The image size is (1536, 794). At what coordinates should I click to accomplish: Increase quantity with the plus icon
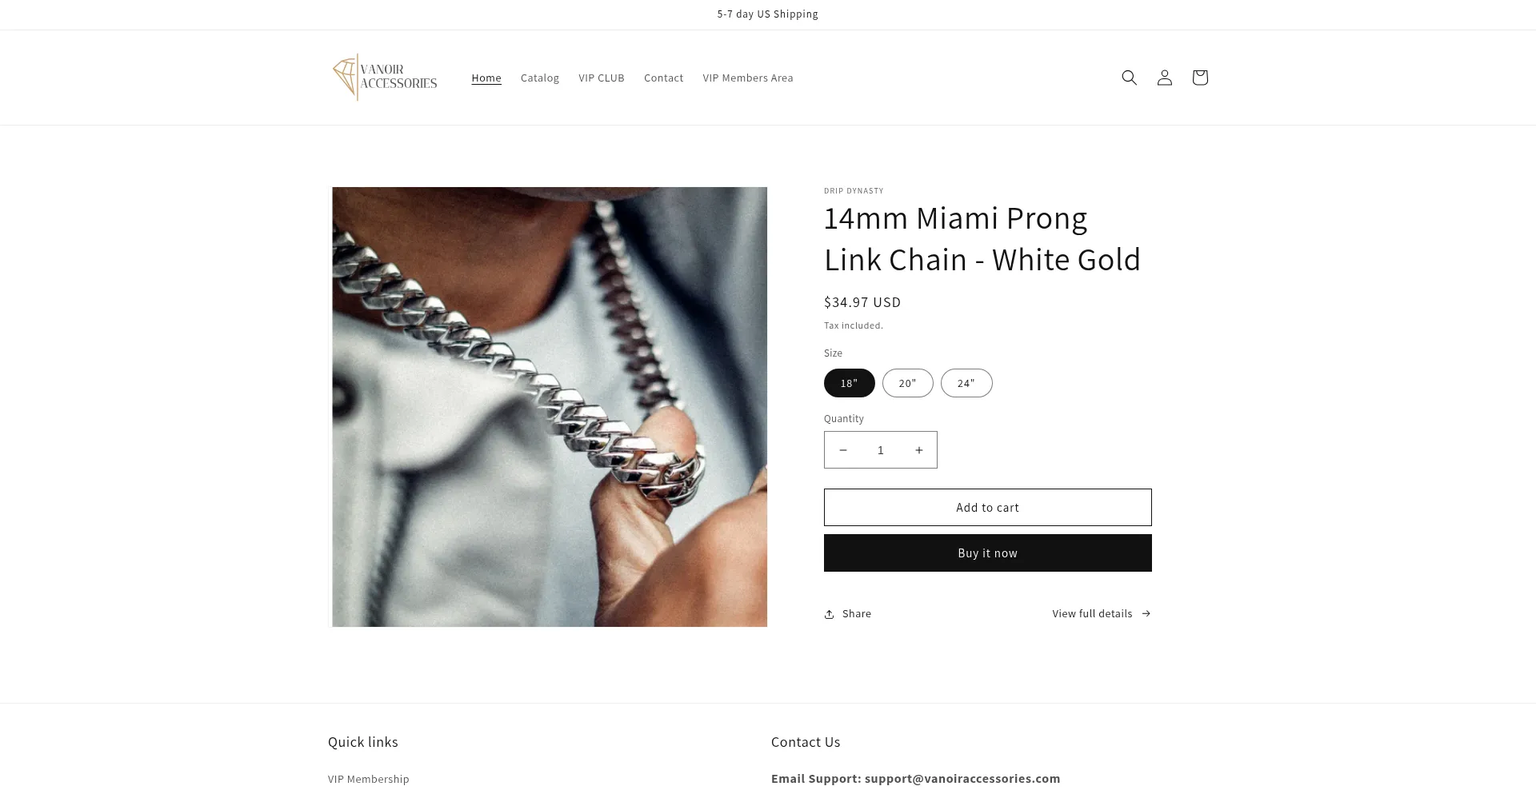[918, 450]
